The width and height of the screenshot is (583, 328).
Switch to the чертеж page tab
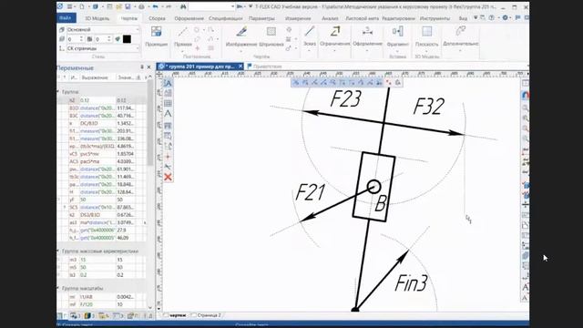click(x=178, y=315)
